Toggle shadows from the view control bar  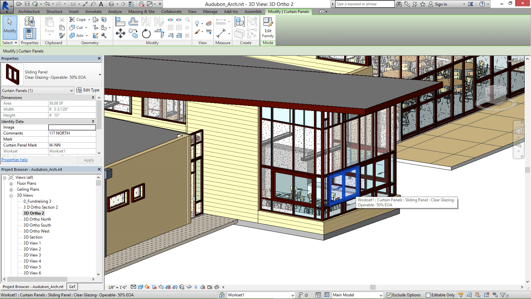click(x=154, y=286)
